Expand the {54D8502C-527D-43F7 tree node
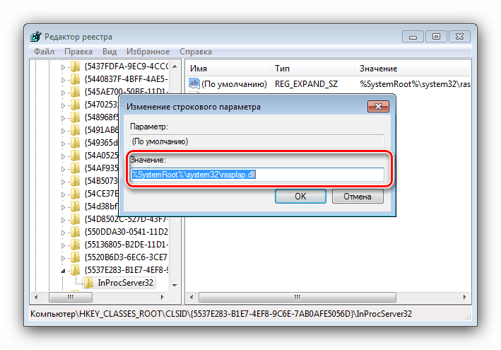This screenshot has width=501, height=350. 63,220
